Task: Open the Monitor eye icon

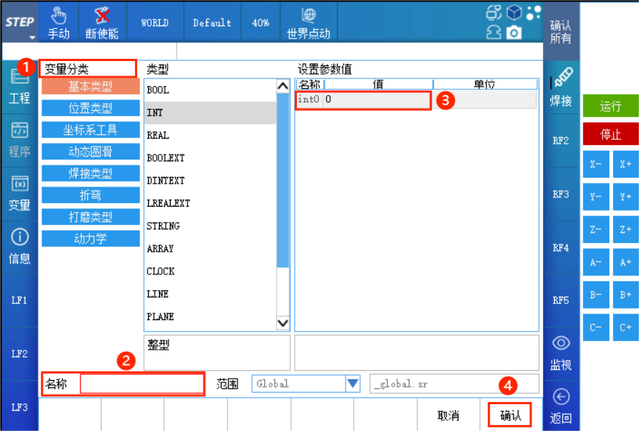Action: point(561,342)
